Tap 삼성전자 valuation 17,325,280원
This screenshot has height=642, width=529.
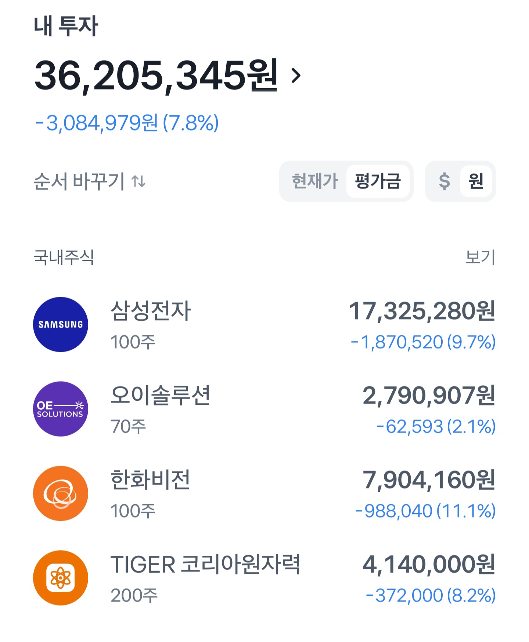(x=422, y=311)
